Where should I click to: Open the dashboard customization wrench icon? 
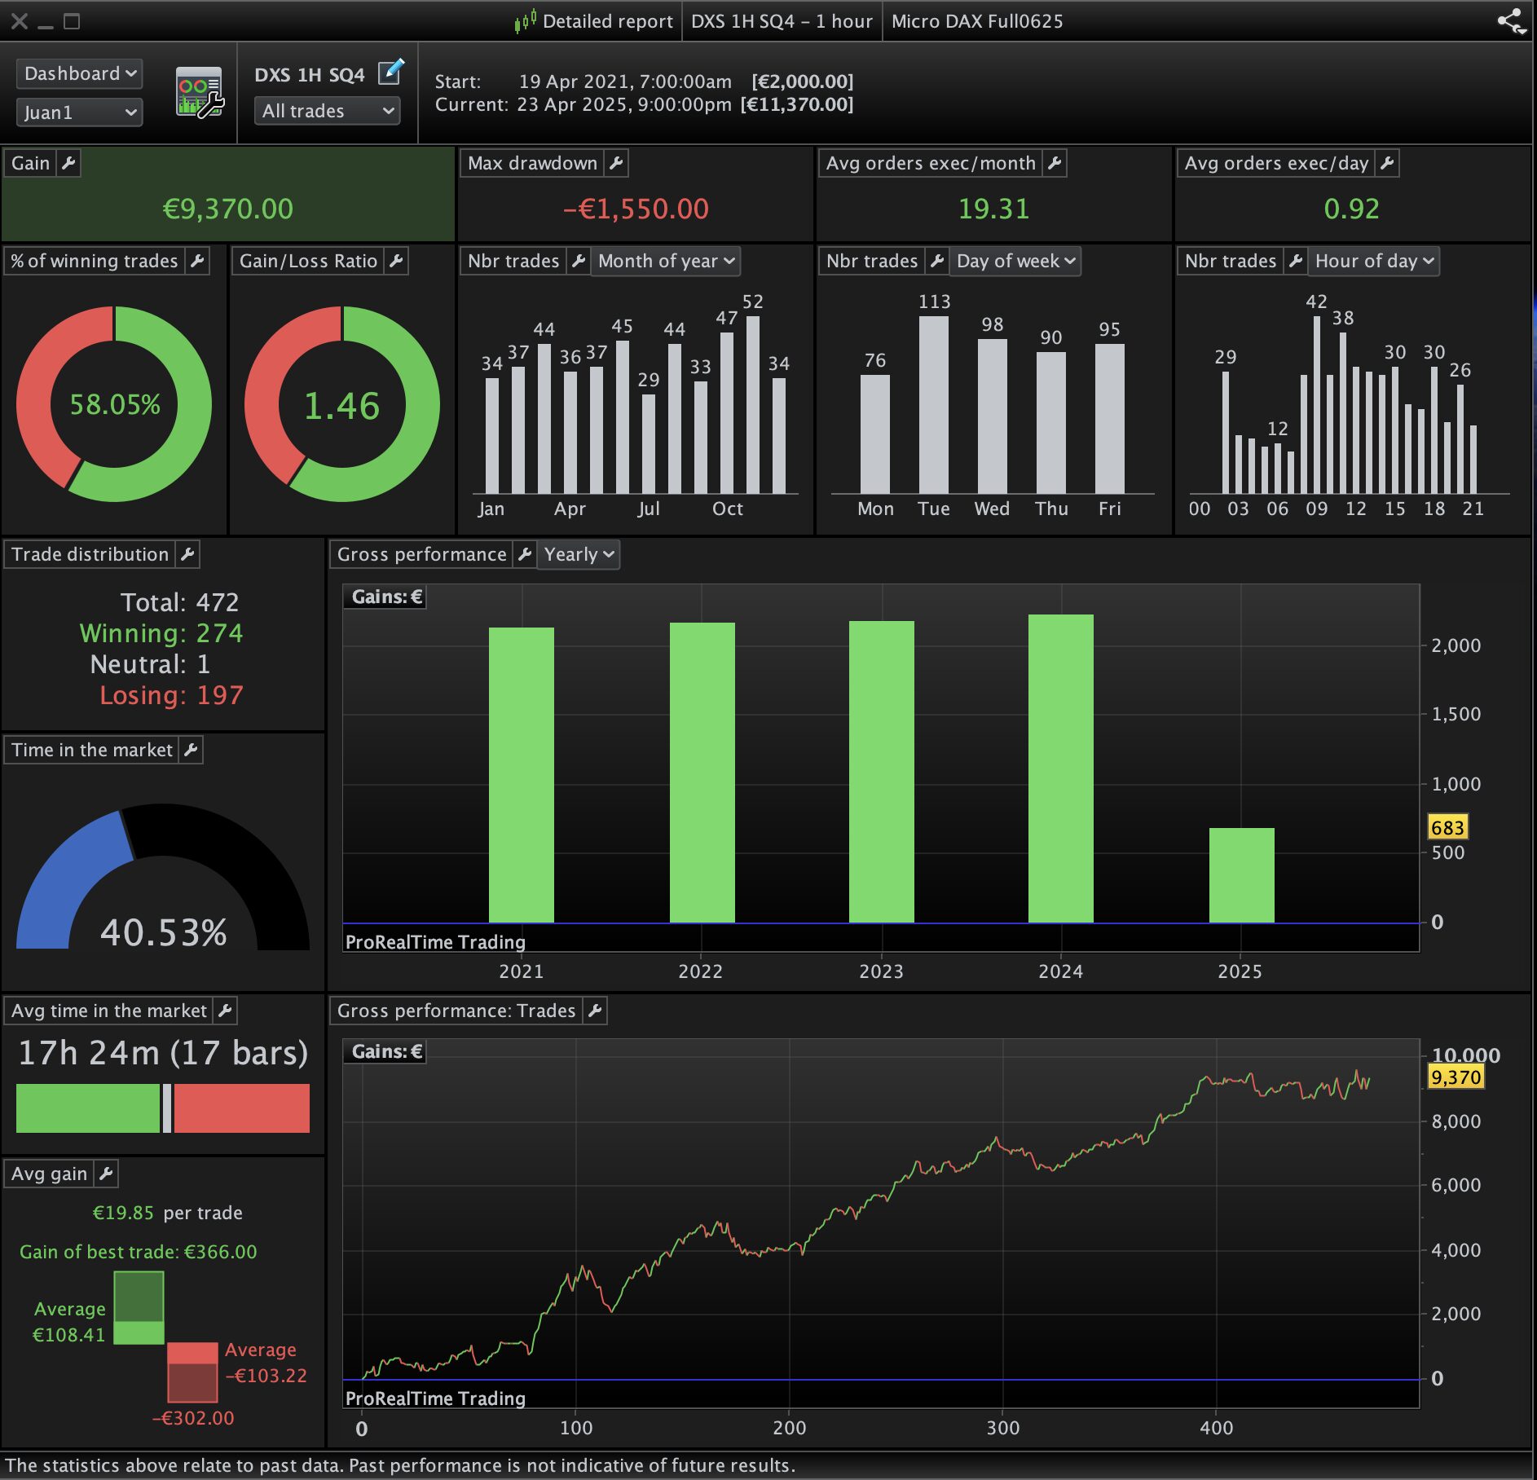click(200, 92)
